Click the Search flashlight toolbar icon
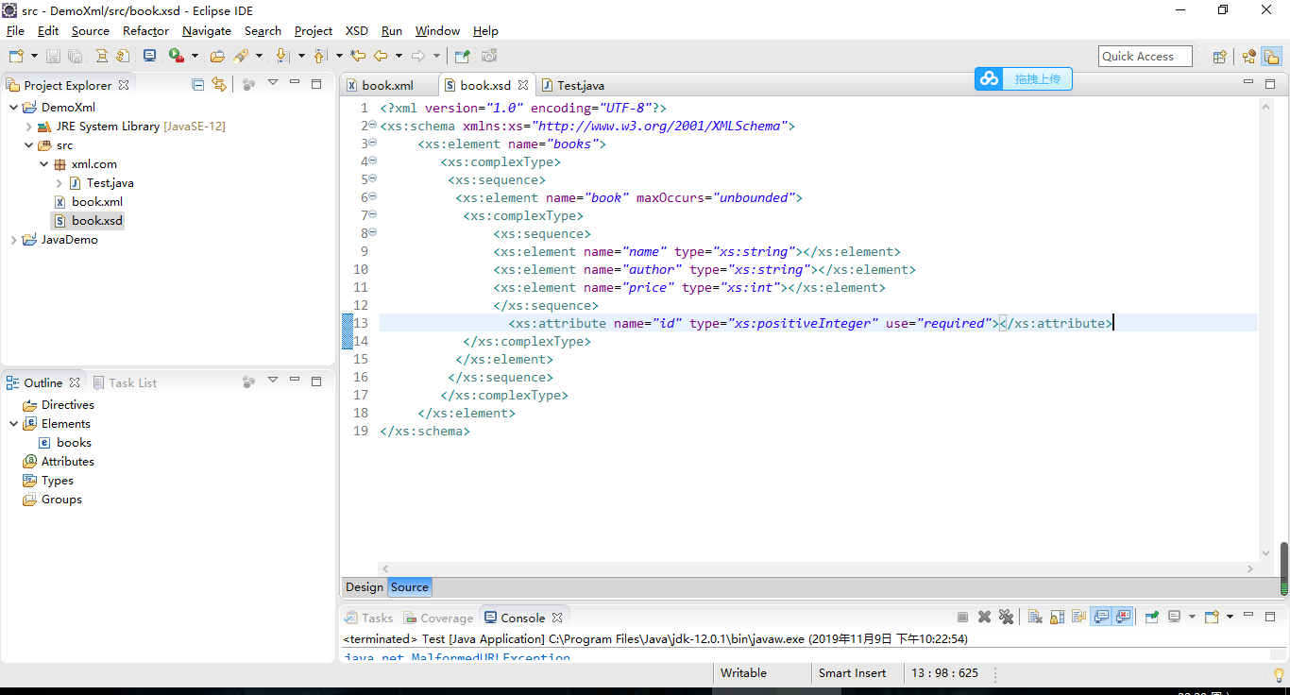 click(x=241, y=57)
